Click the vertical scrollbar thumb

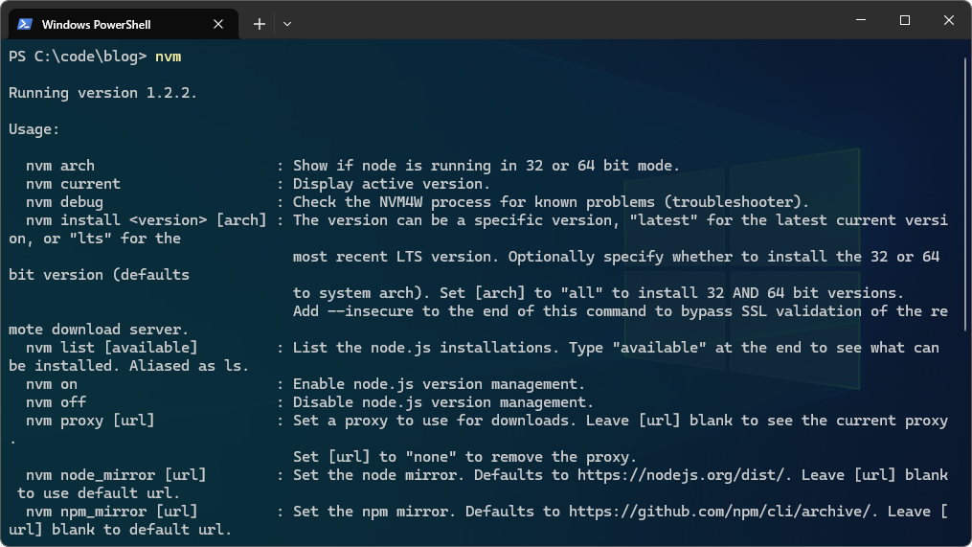click(x=965, y=192)
